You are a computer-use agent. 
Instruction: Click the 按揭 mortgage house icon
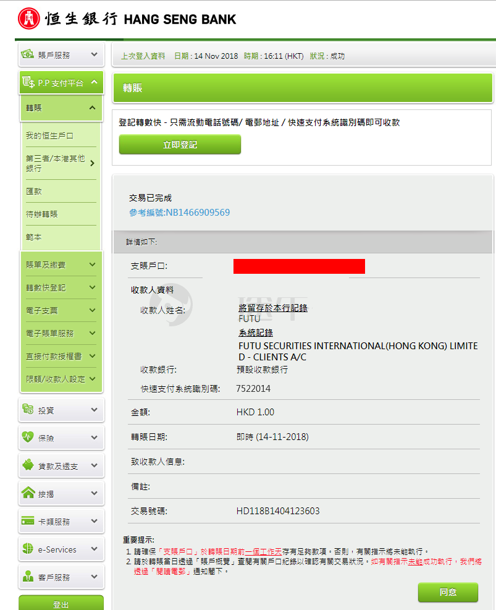pyautogui.click(x=28, y=493)
